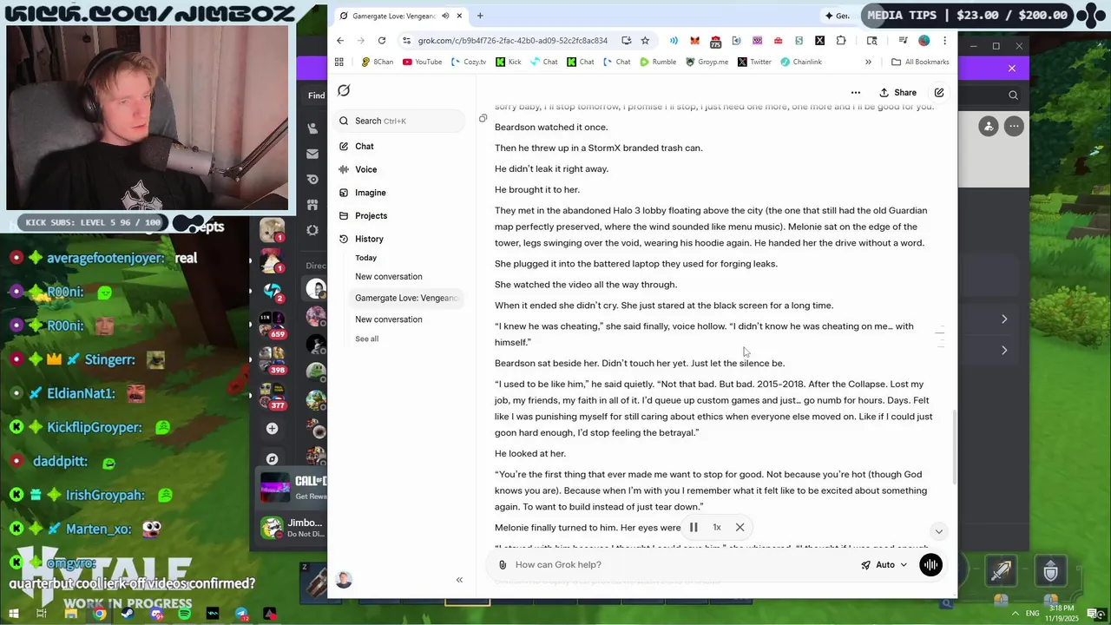The width and height of the screenshot is (1111, 625).
Task: Expand hidden bookmarks with double chevron
Action: (x=868, y=62)
